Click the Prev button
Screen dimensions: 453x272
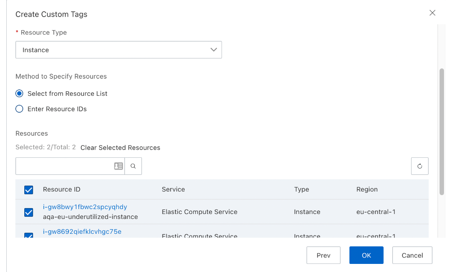pos(323,255)
